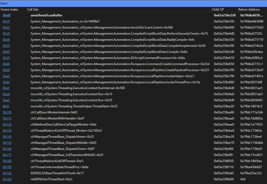Navigate to frame [0xb] link

click(x=6, y=82)
